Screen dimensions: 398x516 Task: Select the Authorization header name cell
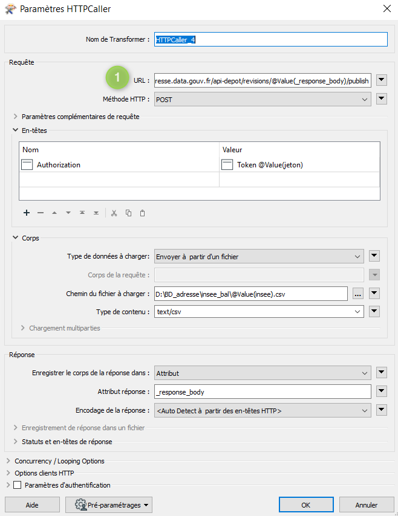click(x=119, y=164)
